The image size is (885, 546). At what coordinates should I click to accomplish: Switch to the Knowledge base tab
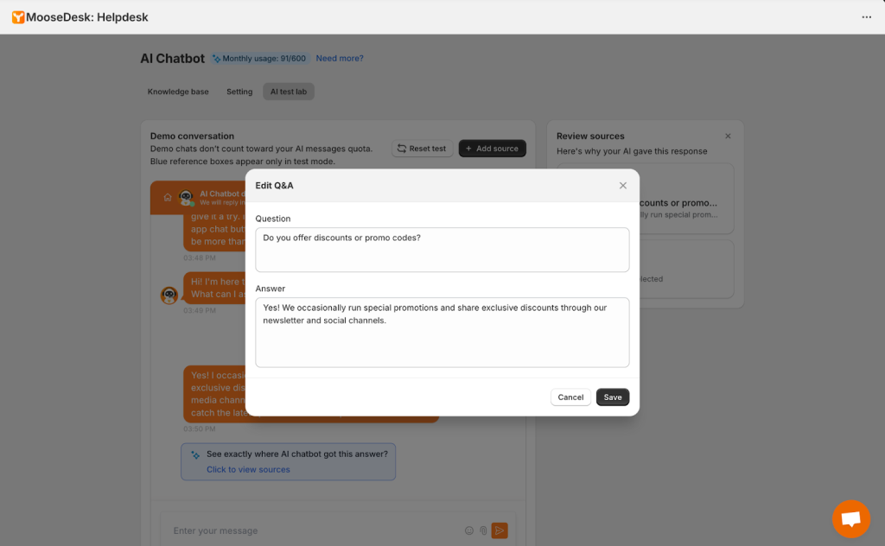tap(178, 92)
